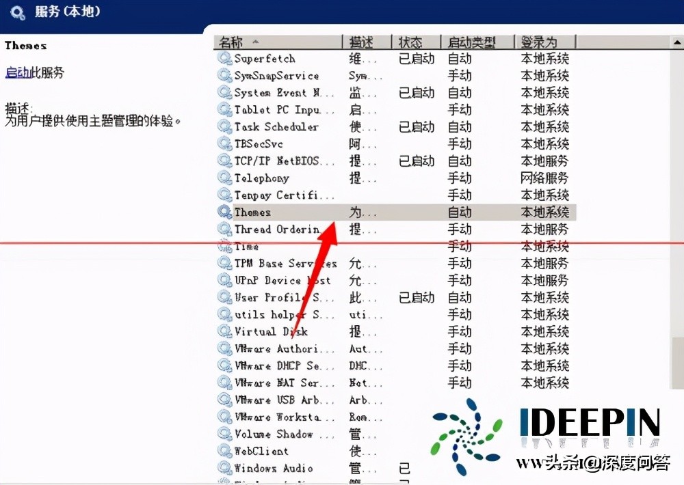Click the Virtual Disk service gear icon
684x485 pixels.
224,331
